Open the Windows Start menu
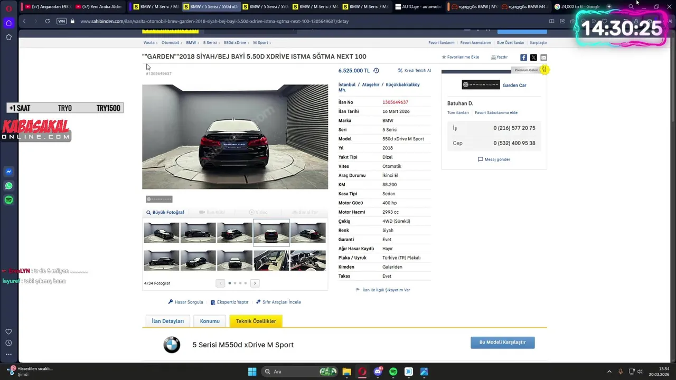 (252, 372)
